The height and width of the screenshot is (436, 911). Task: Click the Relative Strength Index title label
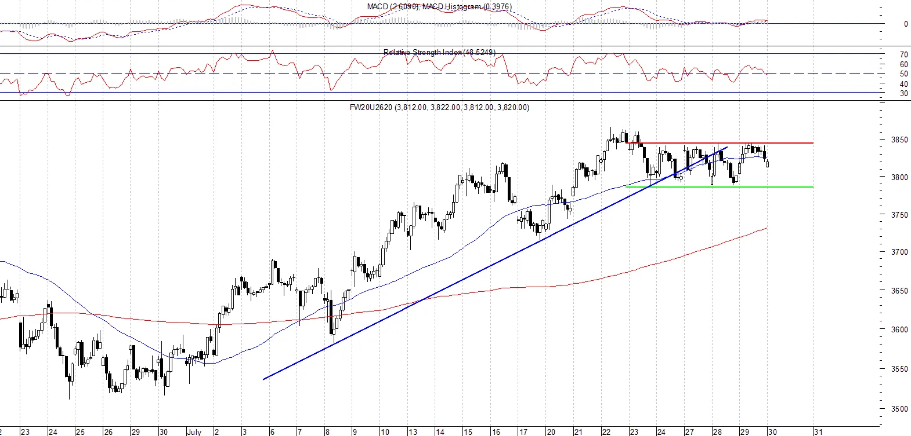439,52
